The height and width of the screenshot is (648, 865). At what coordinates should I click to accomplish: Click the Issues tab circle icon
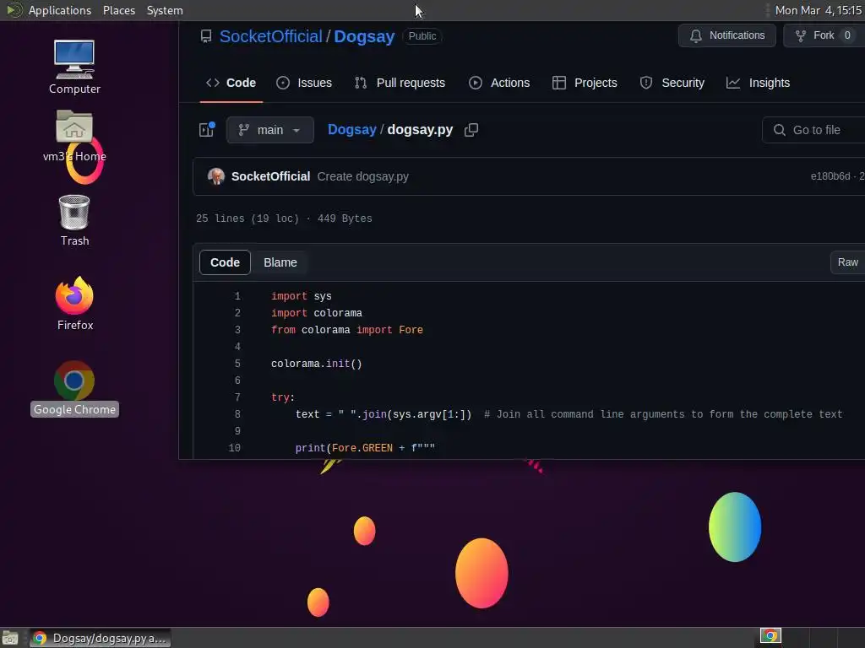click(x=283, y=83)
